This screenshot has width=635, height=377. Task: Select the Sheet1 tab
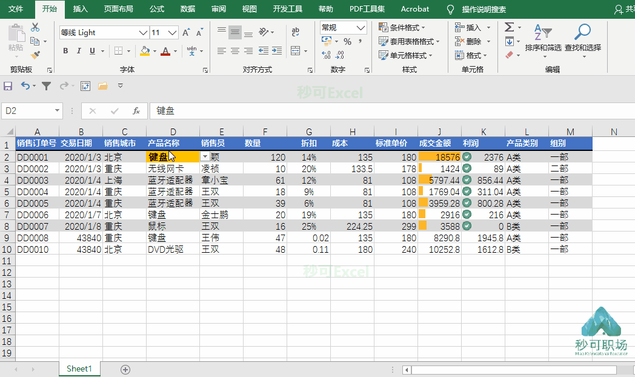pyautogui.click(x=79, y=369)
